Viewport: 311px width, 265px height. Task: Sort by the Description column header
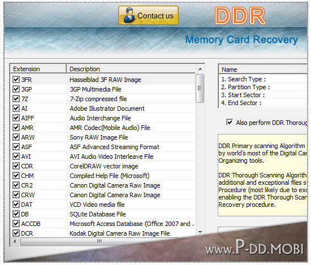tap(131, 69)
